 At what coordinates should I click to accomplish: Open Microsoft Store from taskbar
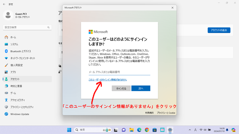tap(154, 130)
